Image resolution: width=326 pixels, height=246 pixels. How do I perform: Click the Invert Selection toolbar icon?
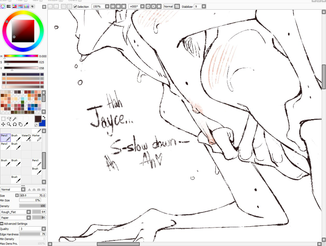69,6
